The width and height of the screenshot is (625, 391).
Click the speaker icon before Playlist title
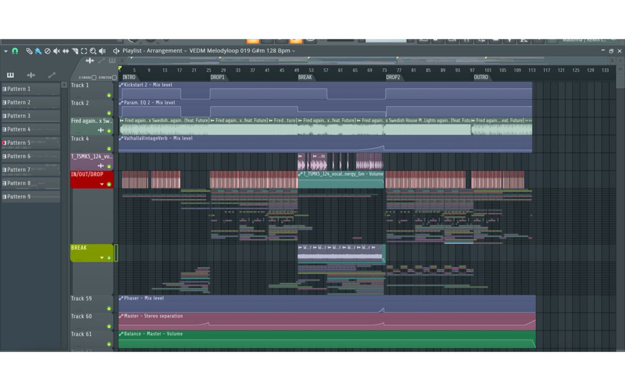(x=116, y=50)
